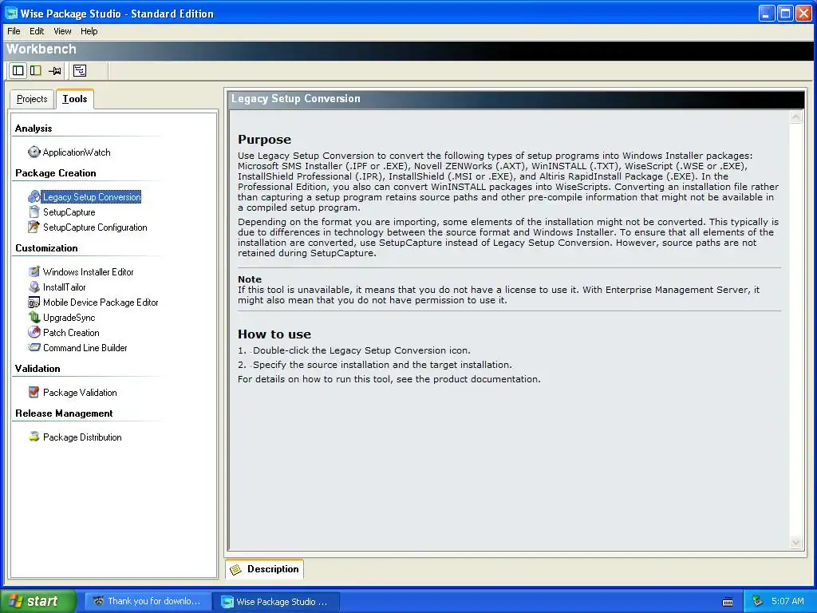817x613 pixels.
Task: Click the Release Management section heading
Action: tap(64, 413)
